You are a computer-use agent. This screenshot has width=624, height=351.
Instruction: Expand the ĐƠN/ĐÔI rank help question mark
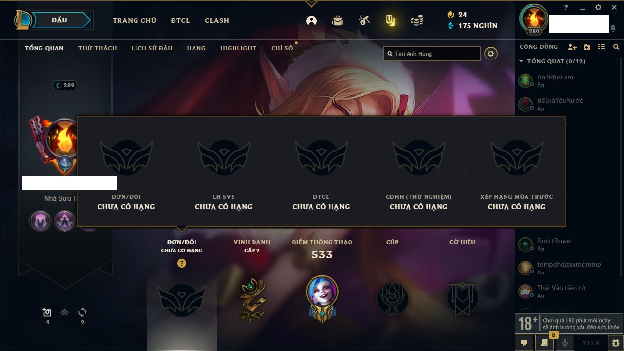[x=182, y=263]
